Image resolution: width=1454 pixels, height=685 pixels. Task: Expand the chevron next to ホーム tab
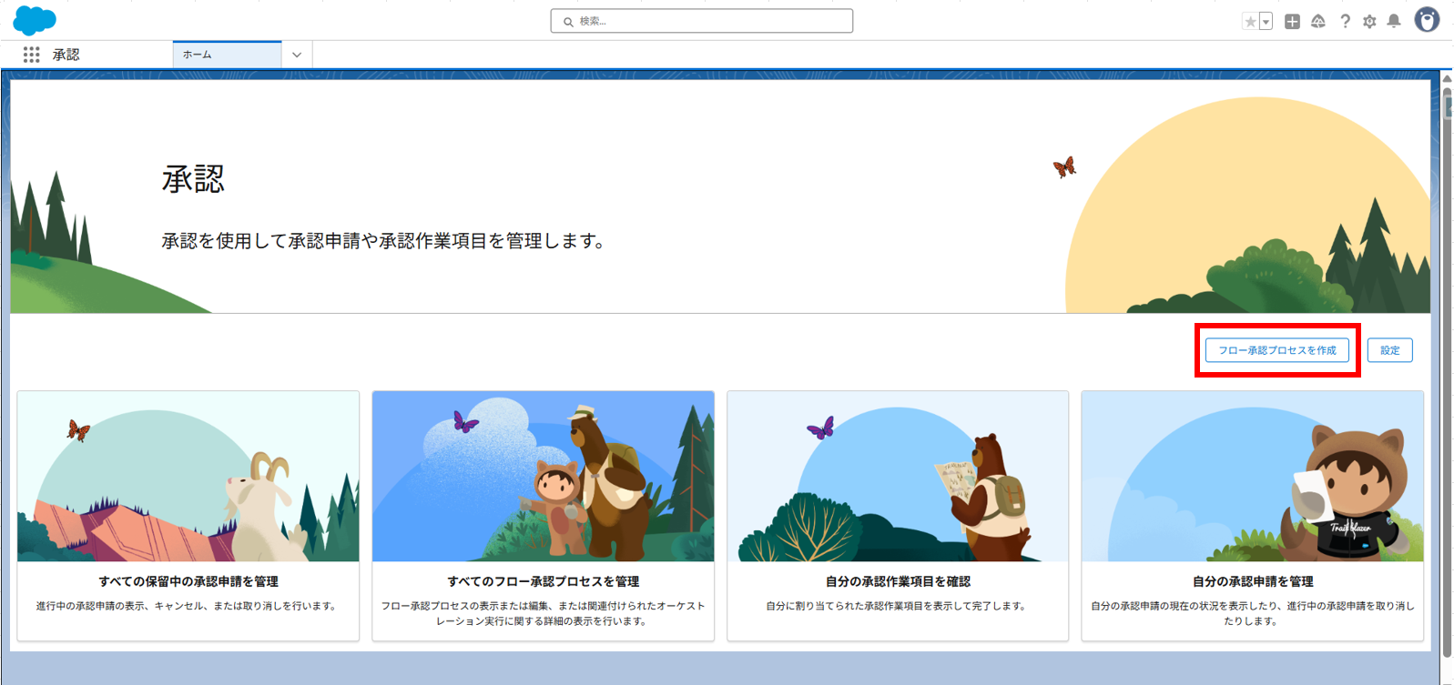pyautogui.click(x=297, y=55)
